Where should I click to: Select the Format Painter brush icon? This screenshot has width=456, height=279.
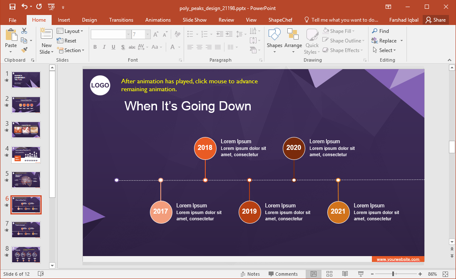pyautogui.click(x=24, y=50)
